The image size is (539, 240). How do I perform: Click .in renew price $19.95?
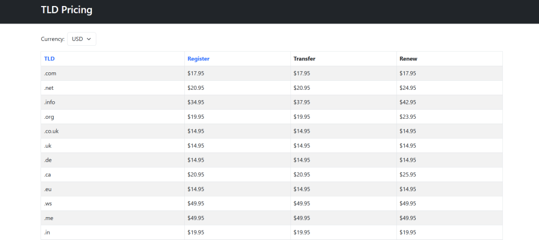coord(408,232)
